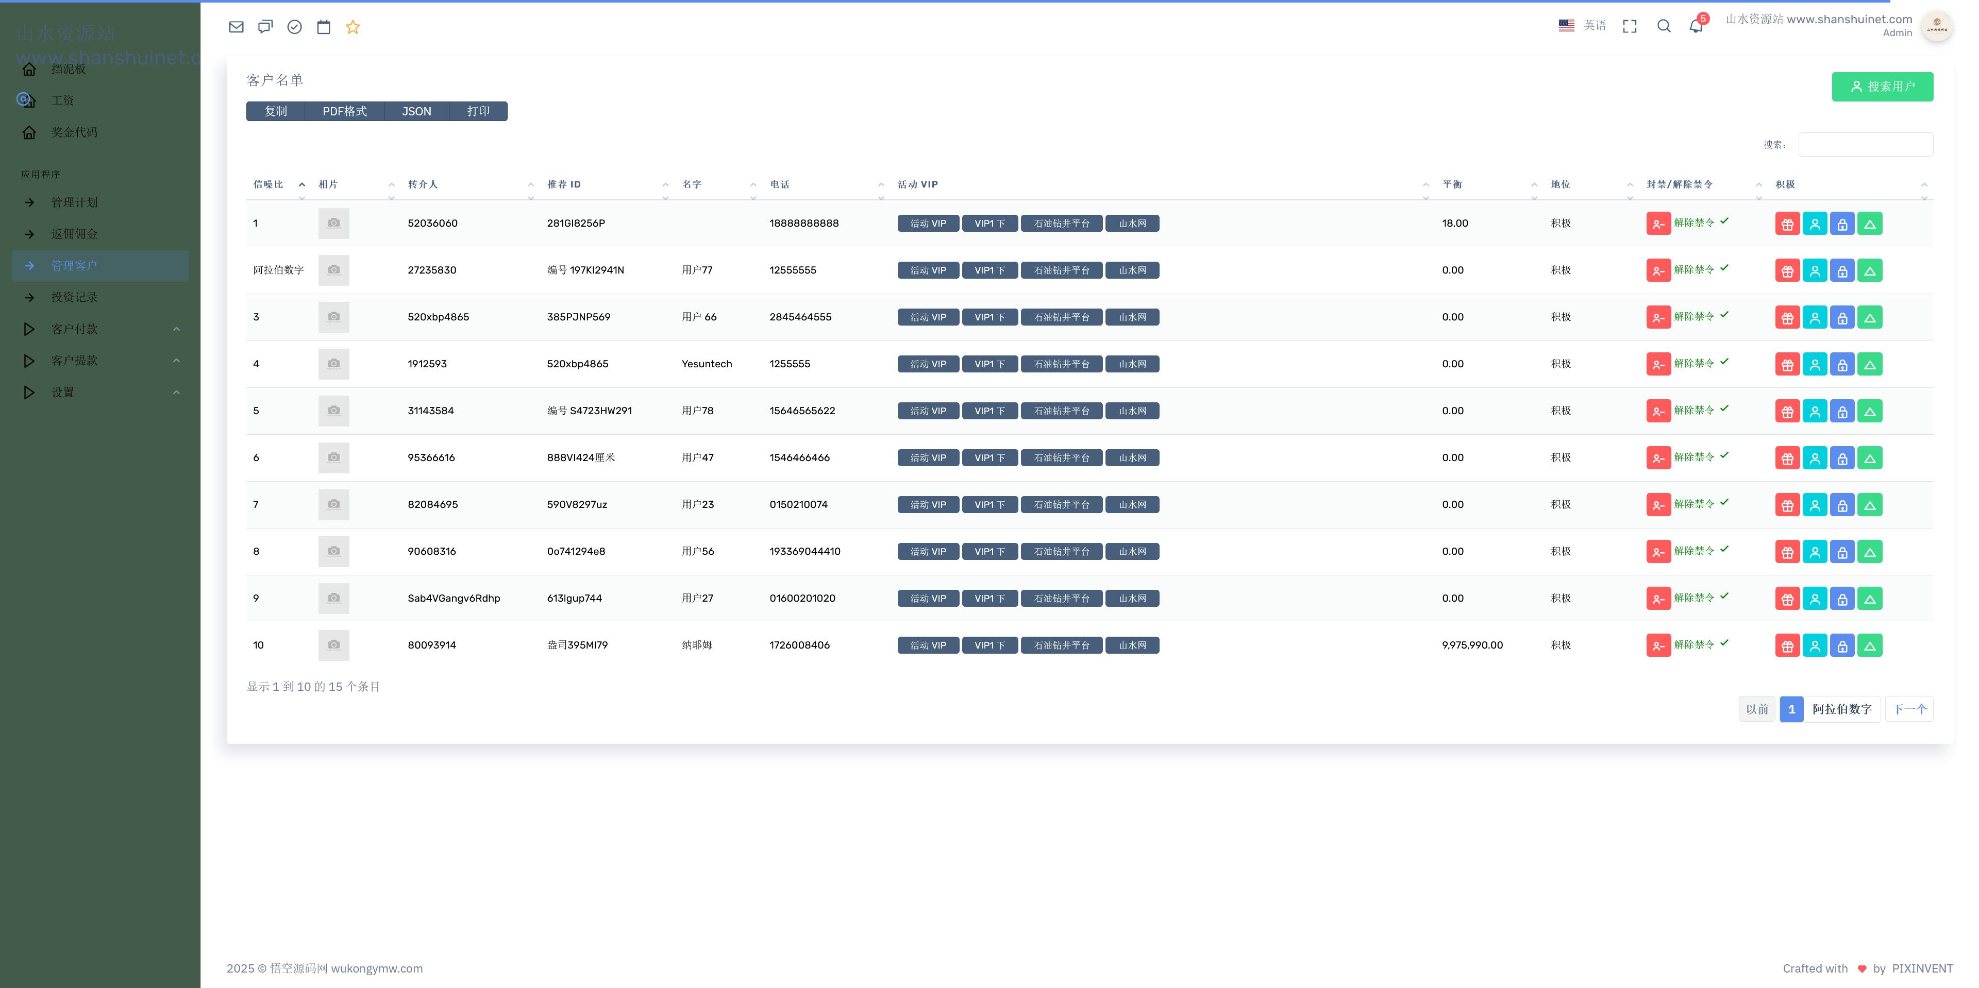Image resolution: width=1979 pixels, height=988 pixels.
Task: Click blue lock icon for Yesuntech row
Action: [1842, 365]
